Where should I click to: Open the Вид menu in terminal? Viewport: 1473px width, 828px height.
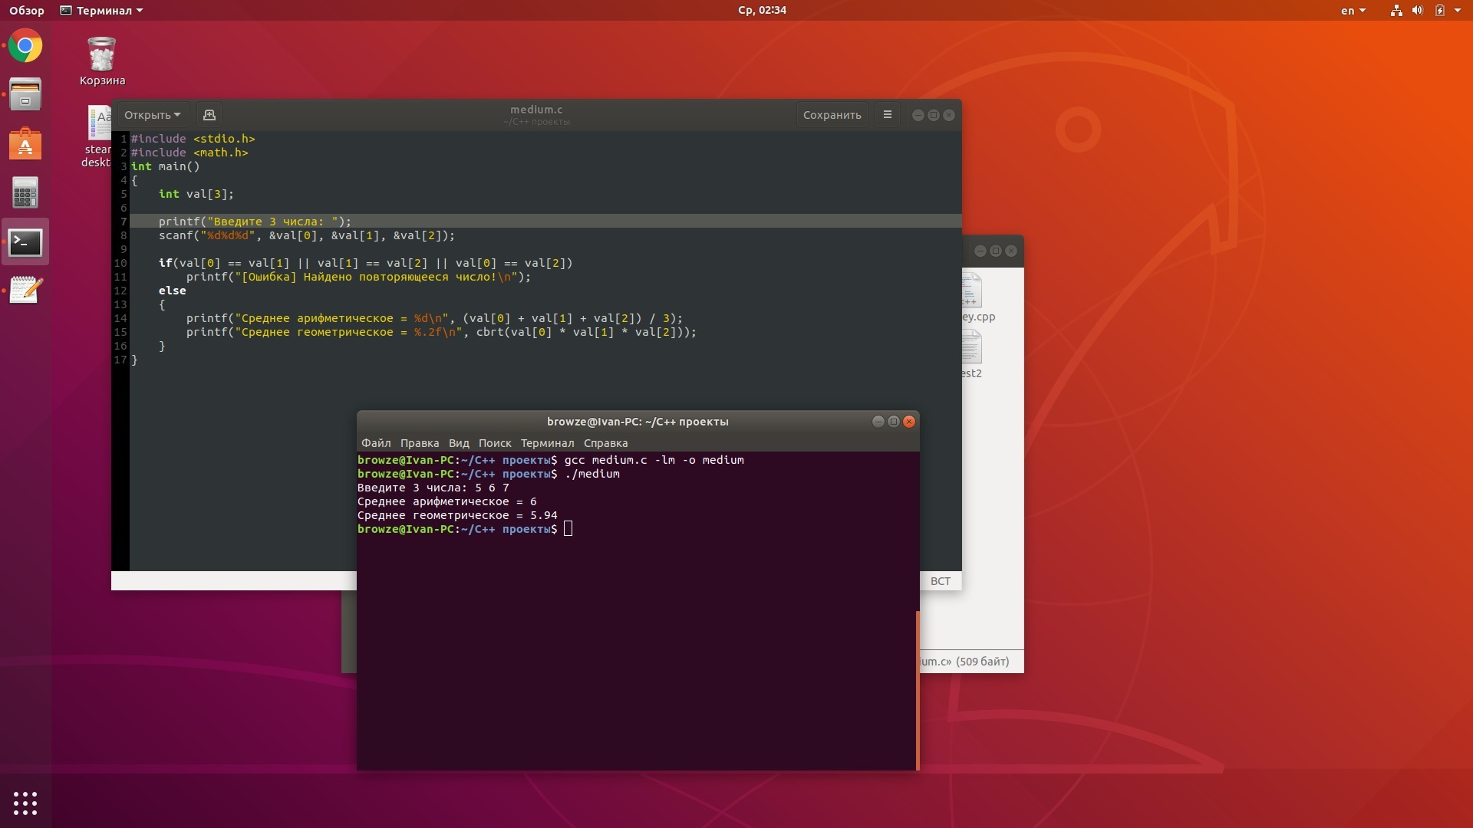tap(459, 443)
